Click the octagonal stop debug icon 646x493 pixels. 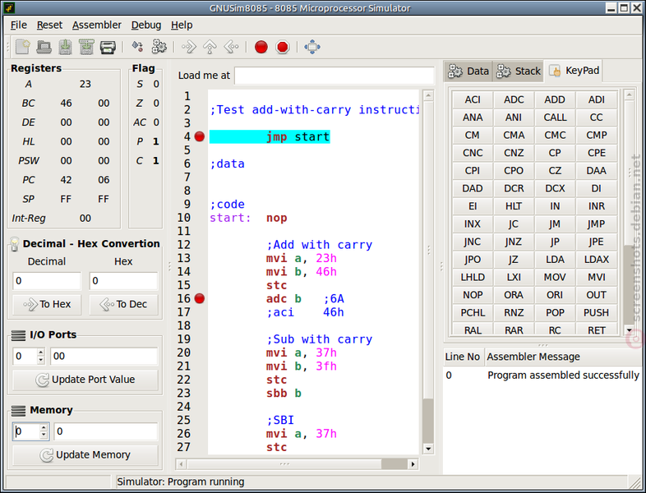click(283, 47)
